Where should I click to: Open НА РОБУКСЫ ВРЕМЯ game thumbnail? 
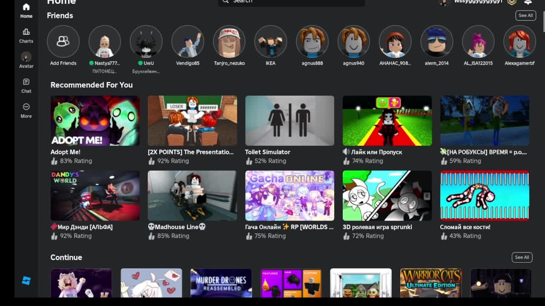pos(485,121)
